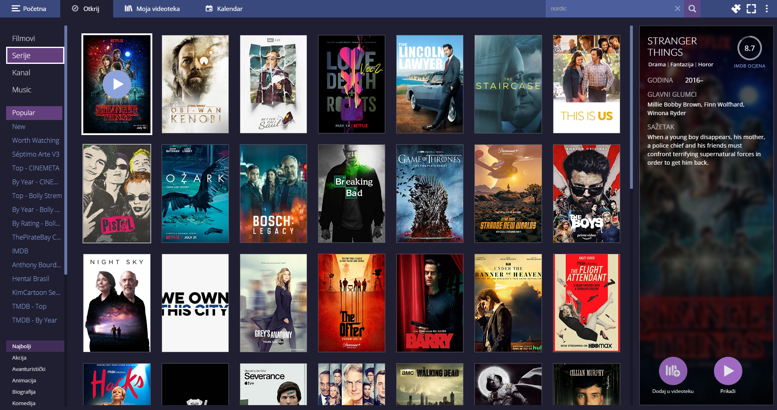Open the Bosch: Legacy poster
The height and width of the screenshot is (410, 777).
click(x=273, y=194)
